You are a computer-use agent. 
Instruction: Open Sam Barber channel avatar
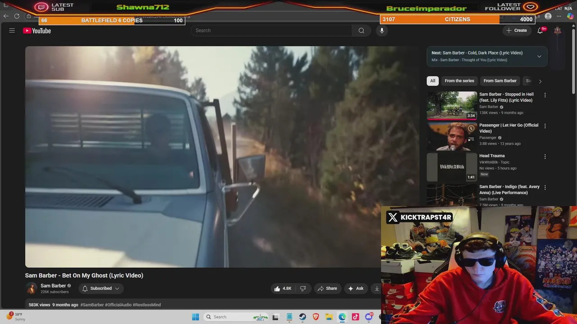tap(31, 288)
